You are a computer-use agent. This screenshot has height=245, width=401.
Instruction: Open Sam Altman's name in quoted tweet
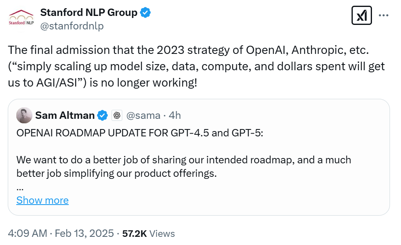pyautogui.click(x=65, y=116)
